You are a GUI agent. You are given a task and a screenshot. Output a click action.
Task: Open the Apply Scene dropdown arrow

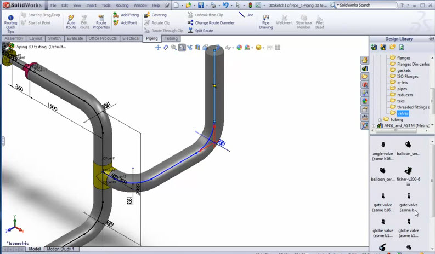[252, 48]
